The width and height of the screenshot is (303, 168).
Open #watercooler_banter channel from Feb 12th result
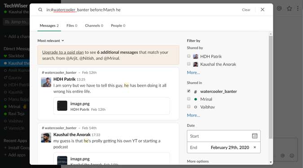59,72
